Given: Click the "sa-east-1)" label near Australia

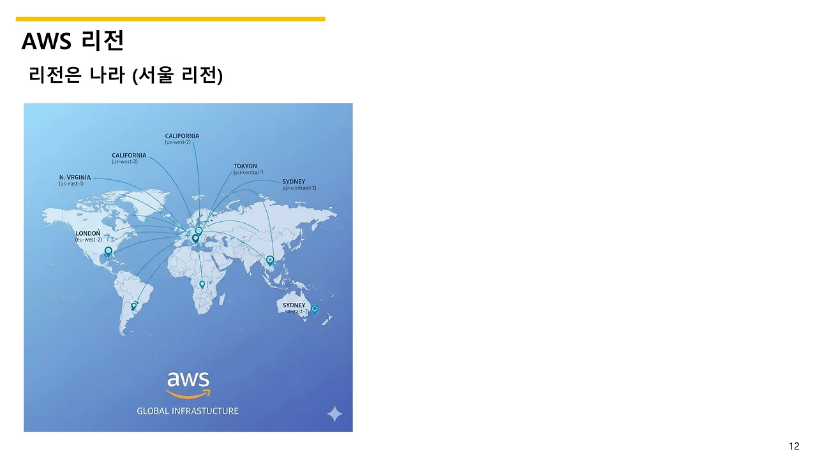Looking at the screenshot, I should coord(297,312).
